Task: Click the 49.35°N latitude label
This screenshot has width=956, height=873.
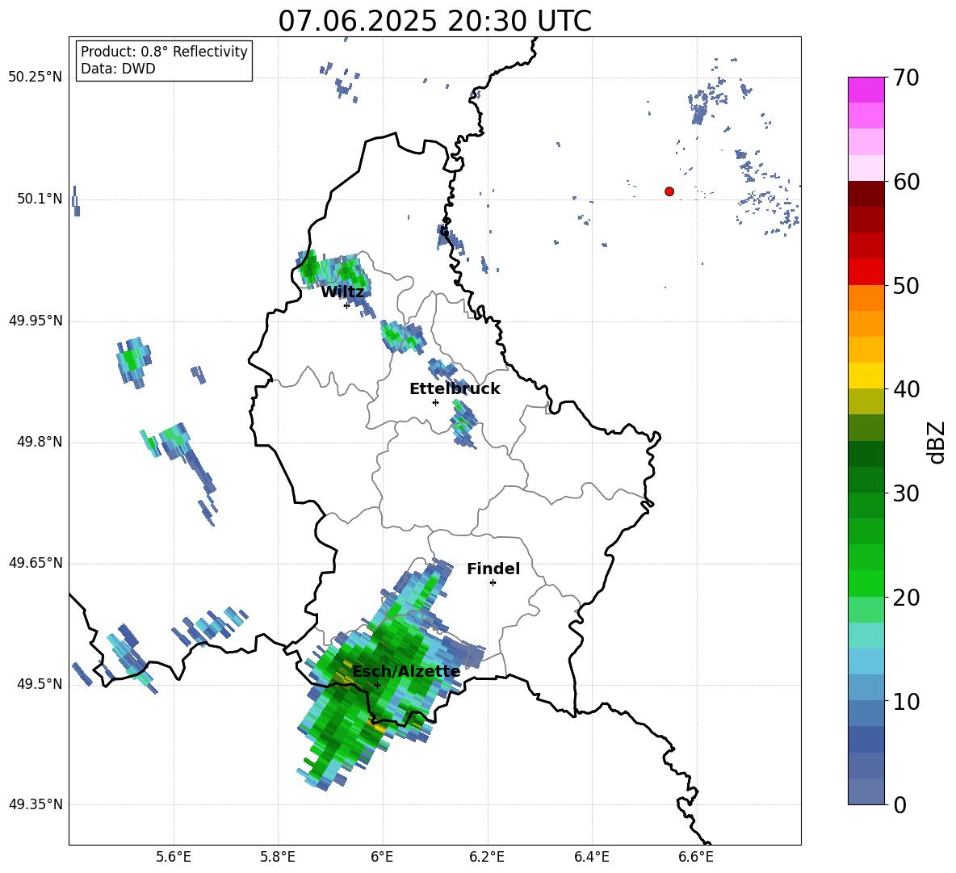Action: tap(35, 804)
